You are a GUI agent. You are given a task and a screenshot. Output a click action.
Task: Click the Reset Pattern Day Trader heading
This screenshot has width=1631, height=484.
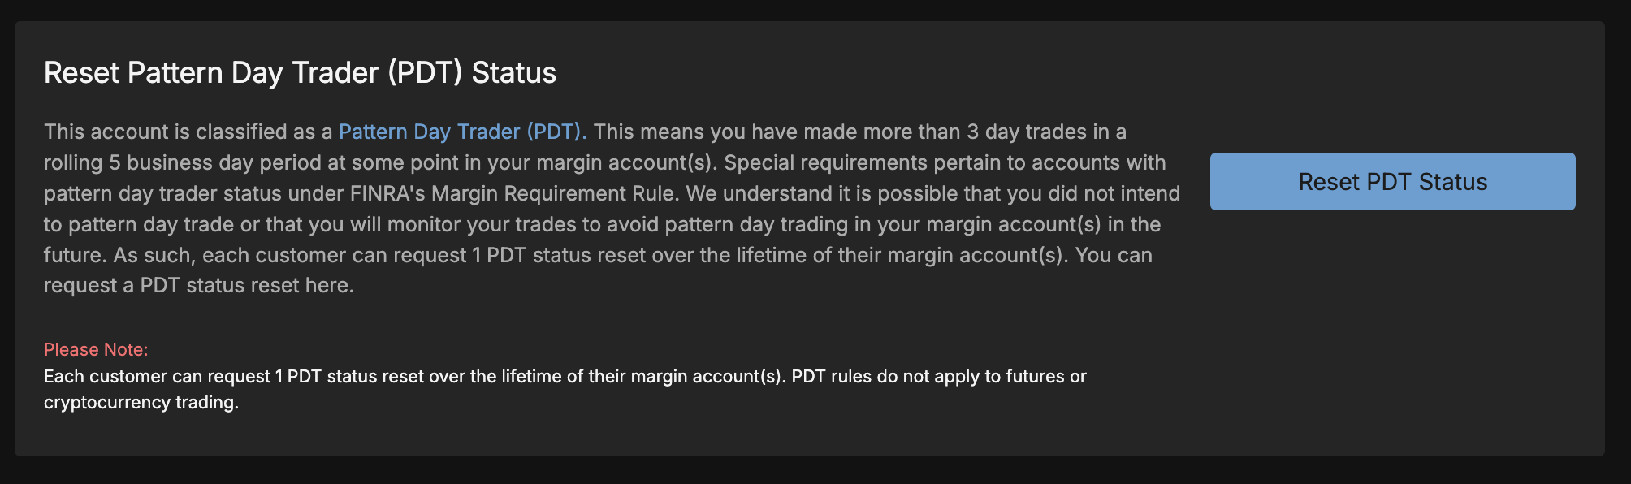299,73
